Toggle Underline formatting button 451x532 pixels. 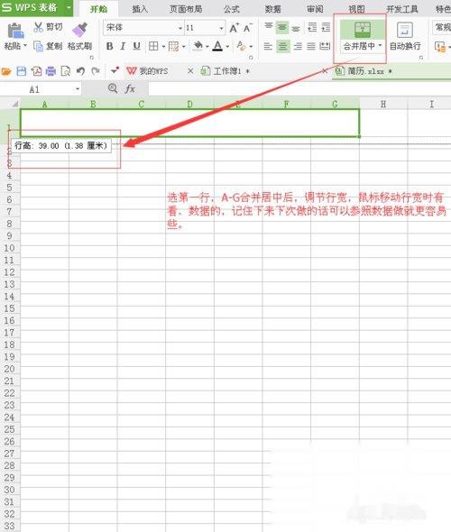click(x=136, y=46)
